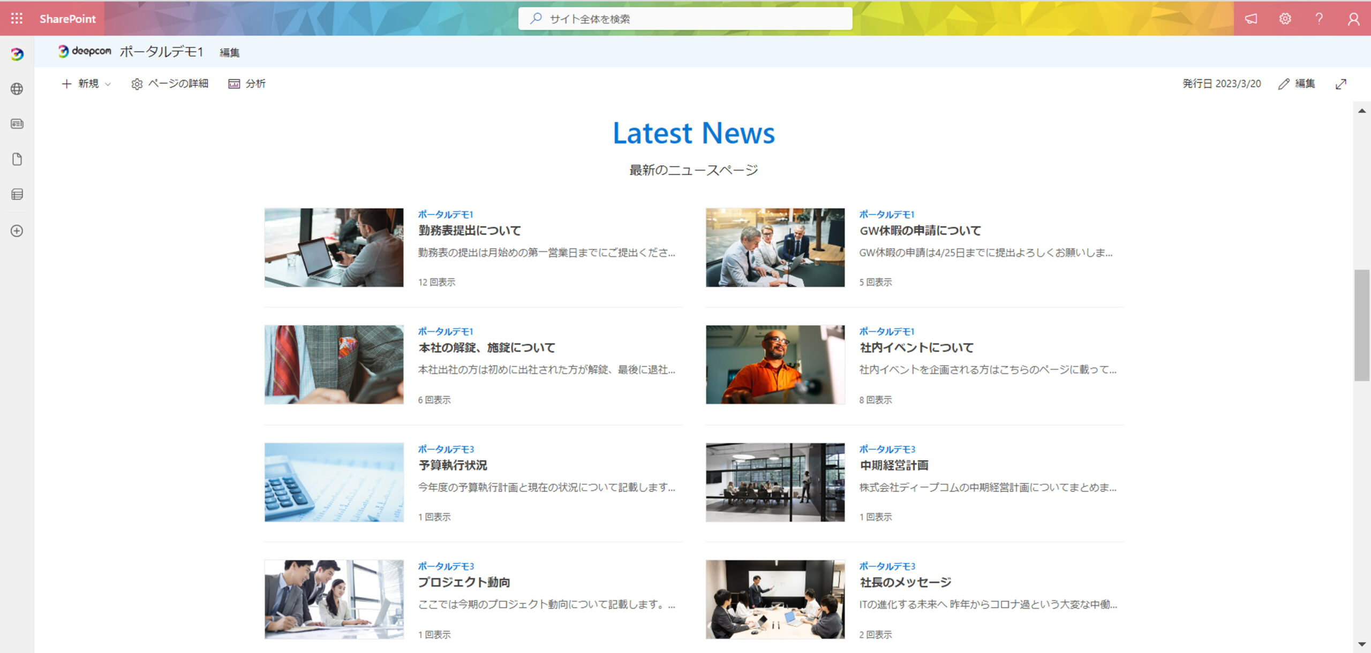Click the scroll down arrow of the scrollbar
The height and width of the screenshot is (653, 1371).
[x=1361, y=644]
